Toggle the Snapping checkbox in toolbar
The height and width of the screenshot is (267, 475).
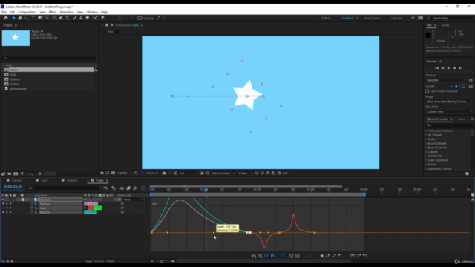[x=140, y=18]
